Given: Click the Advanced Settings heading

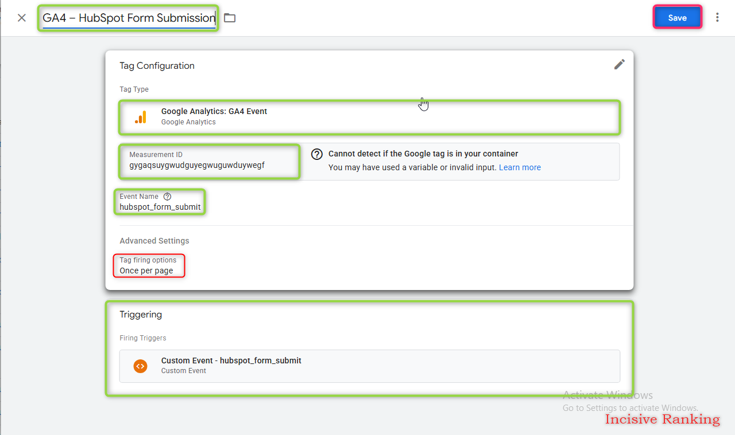Looking at the screenshot, I should tap(154, 241).
